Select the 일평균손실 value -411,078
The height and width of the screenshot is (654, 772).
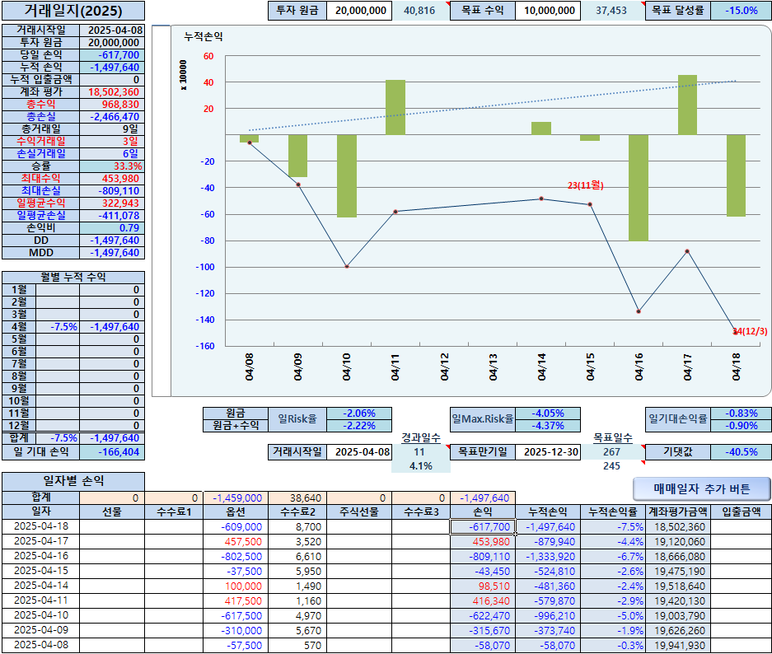112,215
